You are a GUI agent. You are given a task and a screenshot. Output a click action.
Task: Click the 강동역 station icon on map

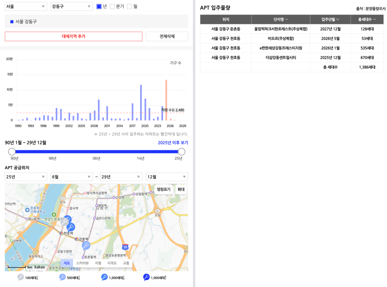pos(77,239)
